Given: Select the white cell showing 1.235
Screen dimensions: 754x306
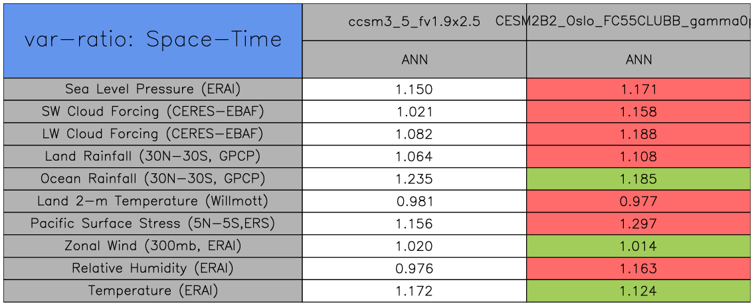Looking at the screenshot, I should tap(415, 179).
